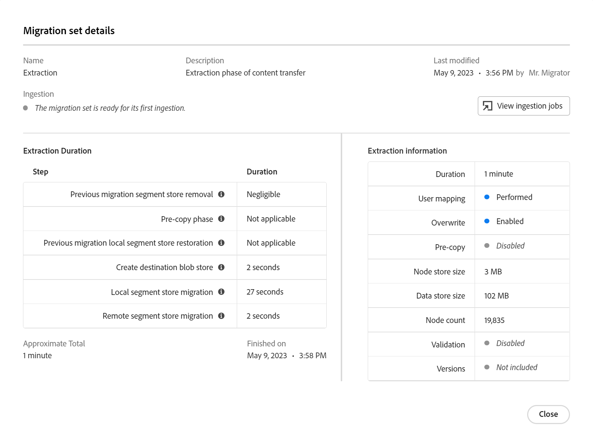Screen dimensions: 593x446
Task: Click the Versions Not included status dot
Action: pos(487,367)
